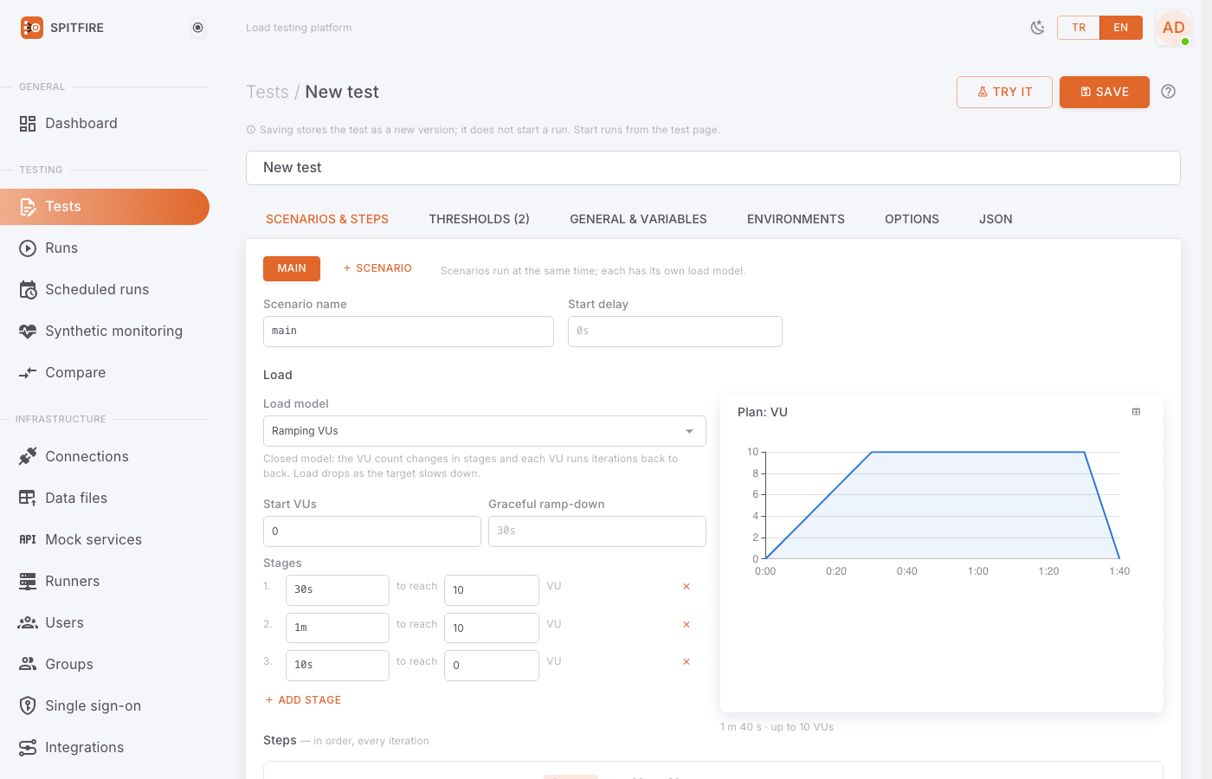This screenshot has height=779, width=1212.
Task: Switch to the Options tab
Action: [x=912, y=220]
